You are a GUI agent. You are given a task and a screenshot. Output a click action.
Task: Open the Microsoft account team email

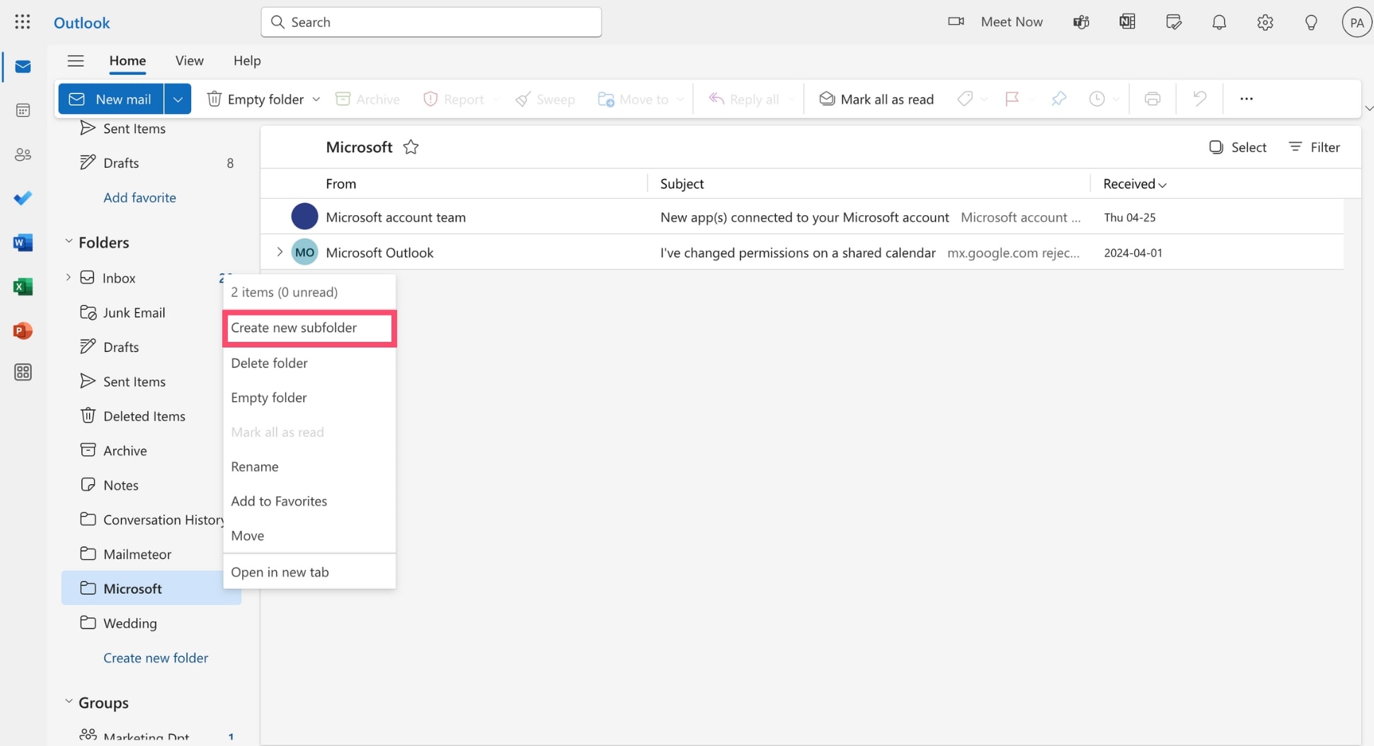803,217
